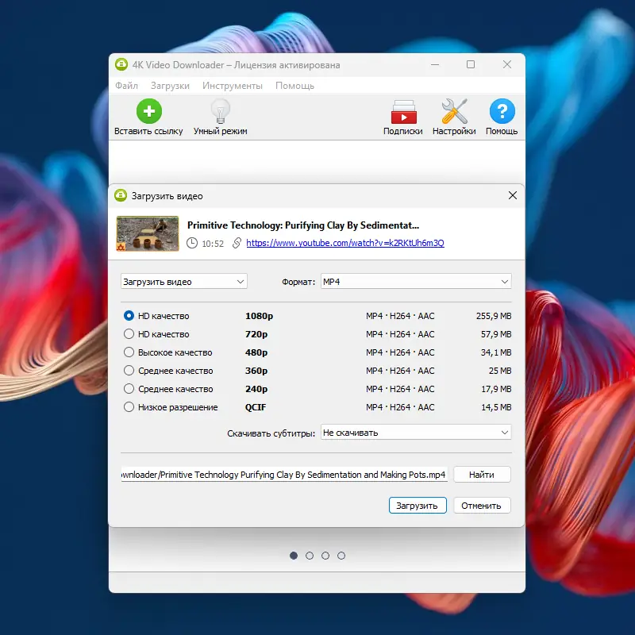The image size is (635, 635).
Task: Open the Файл menu
Action: [x=126, y=86]
